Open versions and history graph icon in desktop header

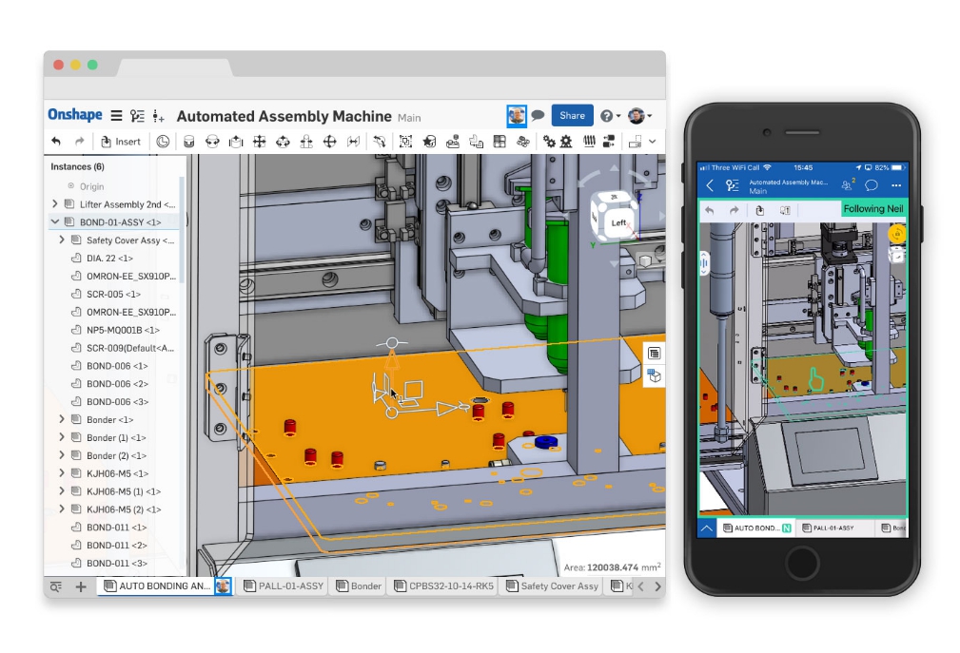click(138, 116)
